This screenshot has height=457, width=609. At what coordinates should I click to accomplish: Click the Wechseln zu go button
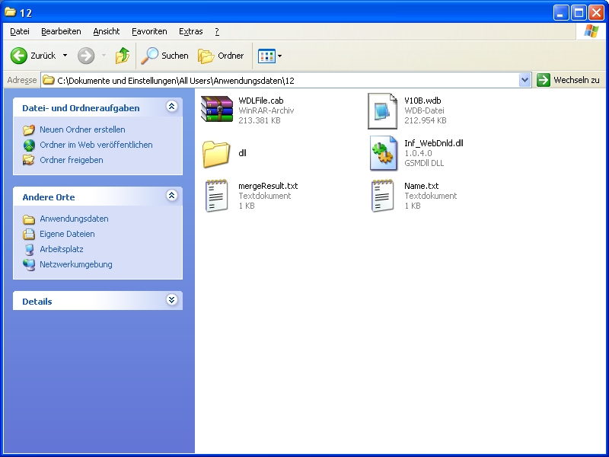(x=568, y=80)
